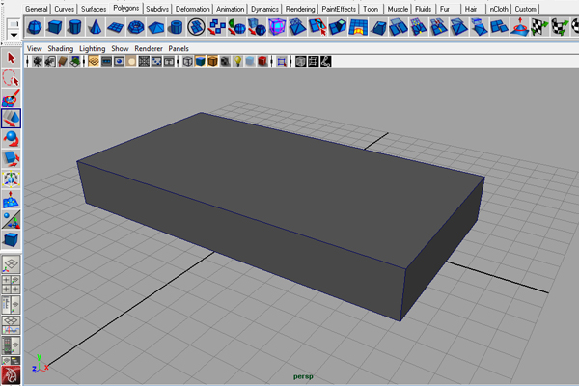Enable use all lights bulb icon
The height and width of the screenshot is (386, 579).
coord(236,62)
